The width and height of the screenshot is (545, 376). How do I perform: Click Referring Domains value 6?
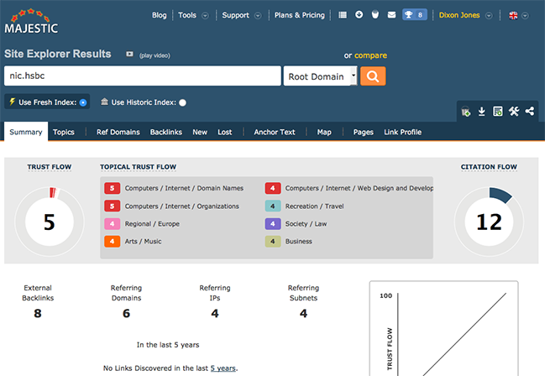(126, 313)
